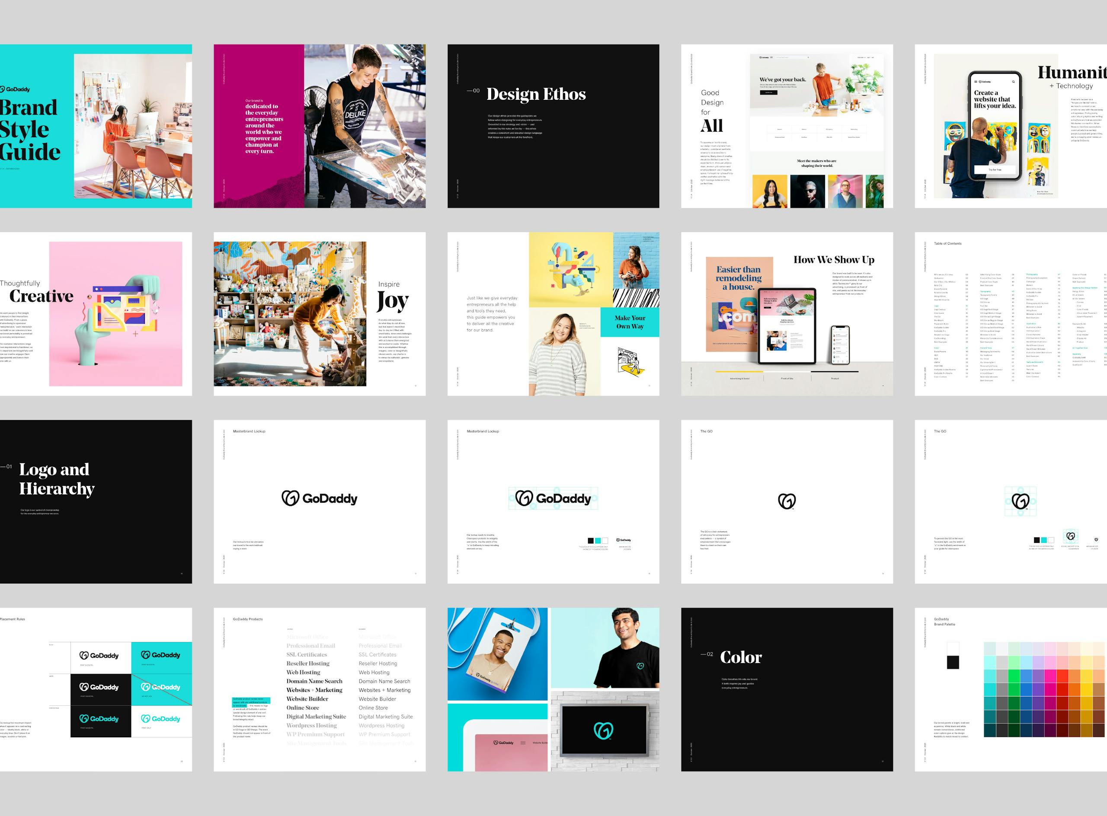The width and height of the screenshot is (1107, 816).
Task: Click the black GO heart icon on The GO slide
Action: [x=787, y=501]
